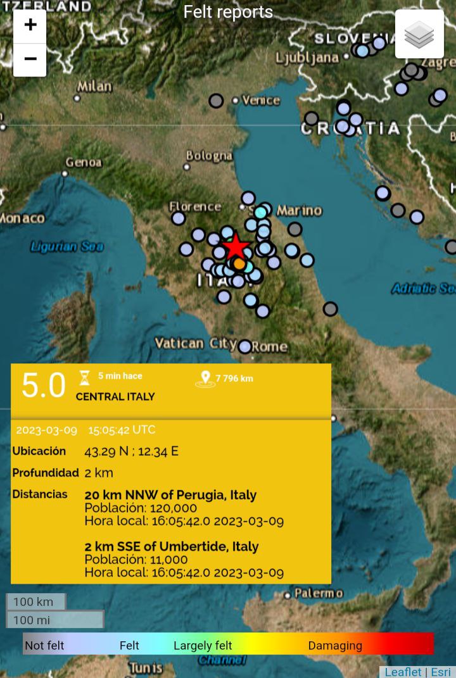
Task: Click coordinates 43.29 N ; 12.34 E
Action: (132, 451)
